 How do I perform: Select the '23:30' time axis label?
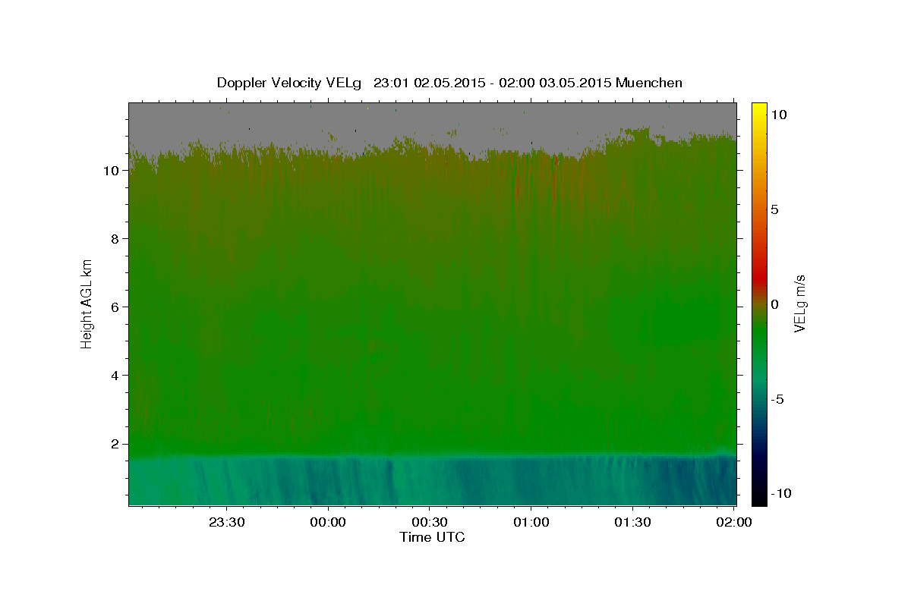click(227, 522)
